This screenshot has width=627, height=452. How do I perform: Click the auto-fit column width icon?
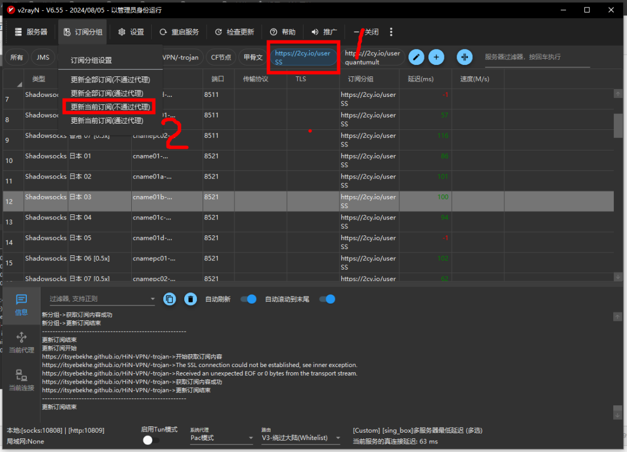(464, 57)
